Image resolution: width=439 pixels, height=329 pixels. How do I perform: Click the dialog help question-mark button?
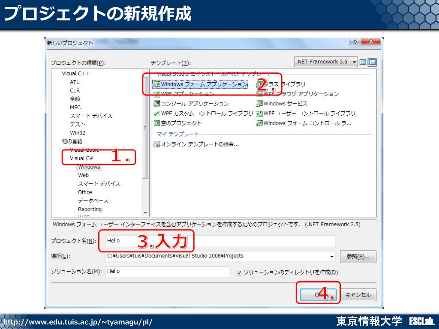point(355,42)
